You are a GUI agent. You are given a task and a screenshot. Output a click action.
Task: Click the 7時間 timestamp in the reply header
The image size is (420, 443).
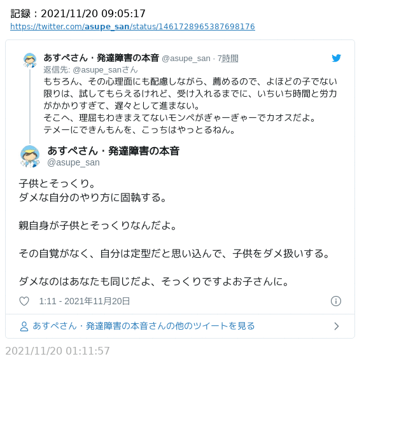click(228, 59)
